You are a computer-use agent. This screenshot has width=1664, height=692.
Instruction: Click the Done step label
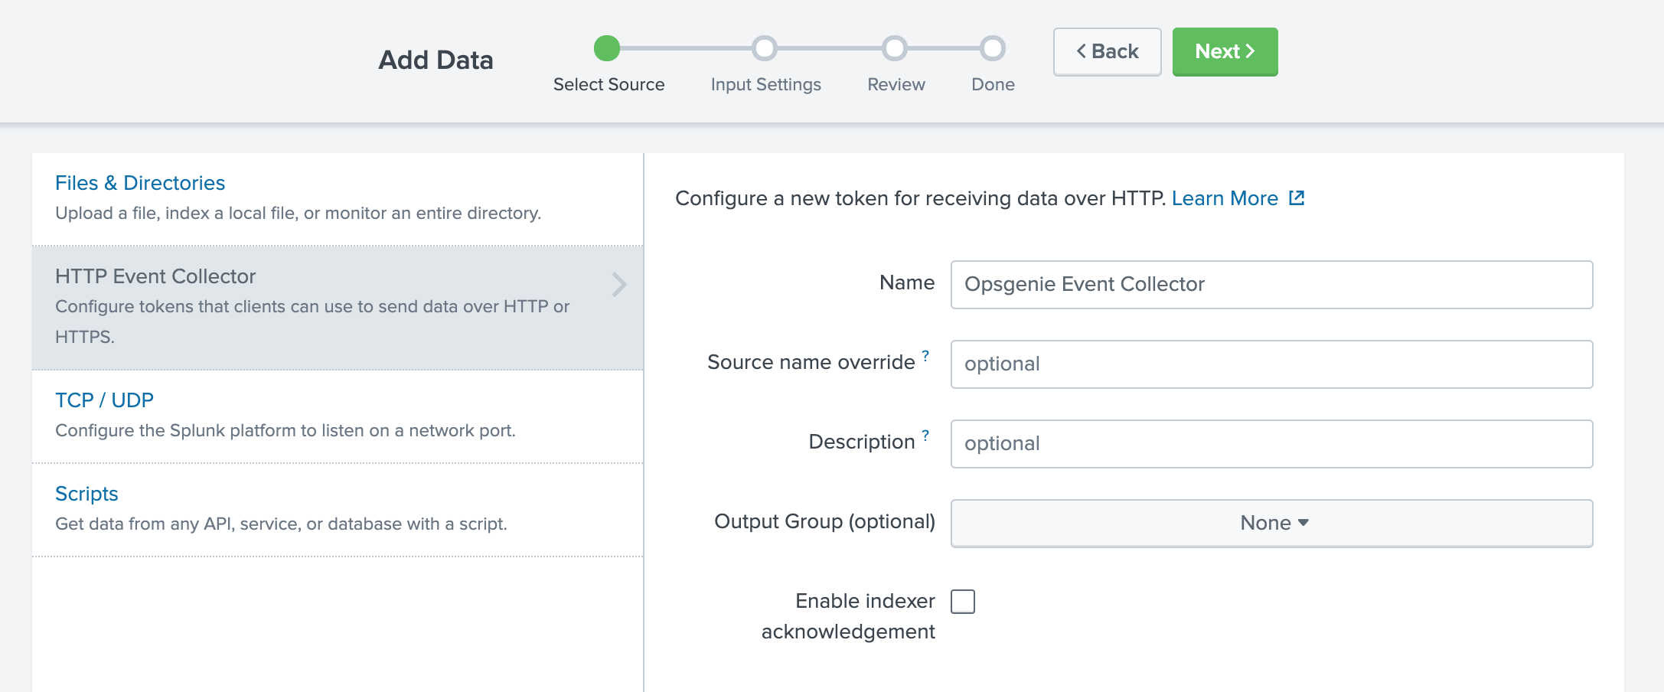pyautogui.click(x=993, y=84)
